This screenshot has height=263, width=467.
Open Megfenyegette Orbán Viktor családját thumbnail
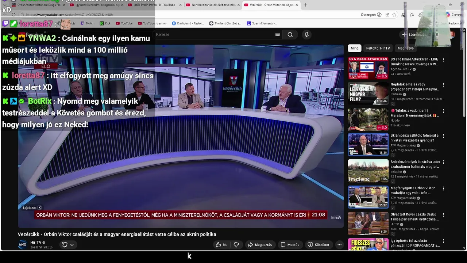(368, 197)
